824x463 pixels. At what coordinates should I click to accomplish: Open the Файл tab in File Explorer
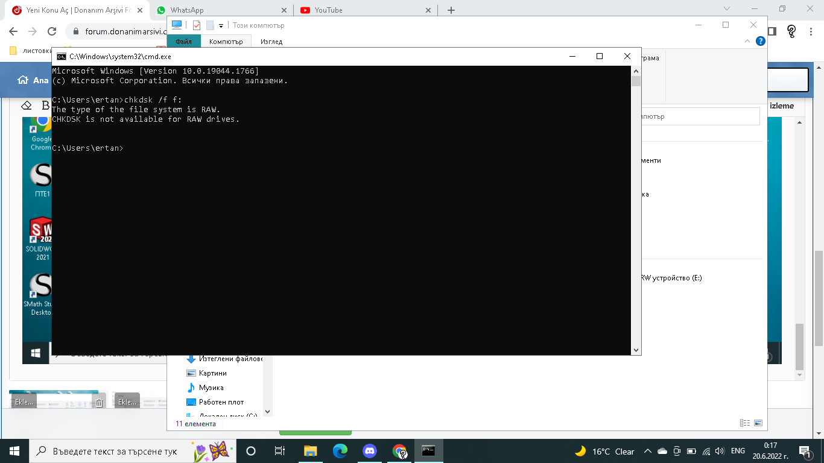pos(184,42)
